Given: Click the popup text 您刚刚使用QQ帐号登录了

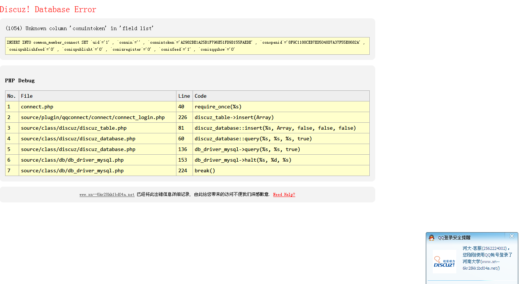Looking at the screenshot, I should (x=487, y=255).
